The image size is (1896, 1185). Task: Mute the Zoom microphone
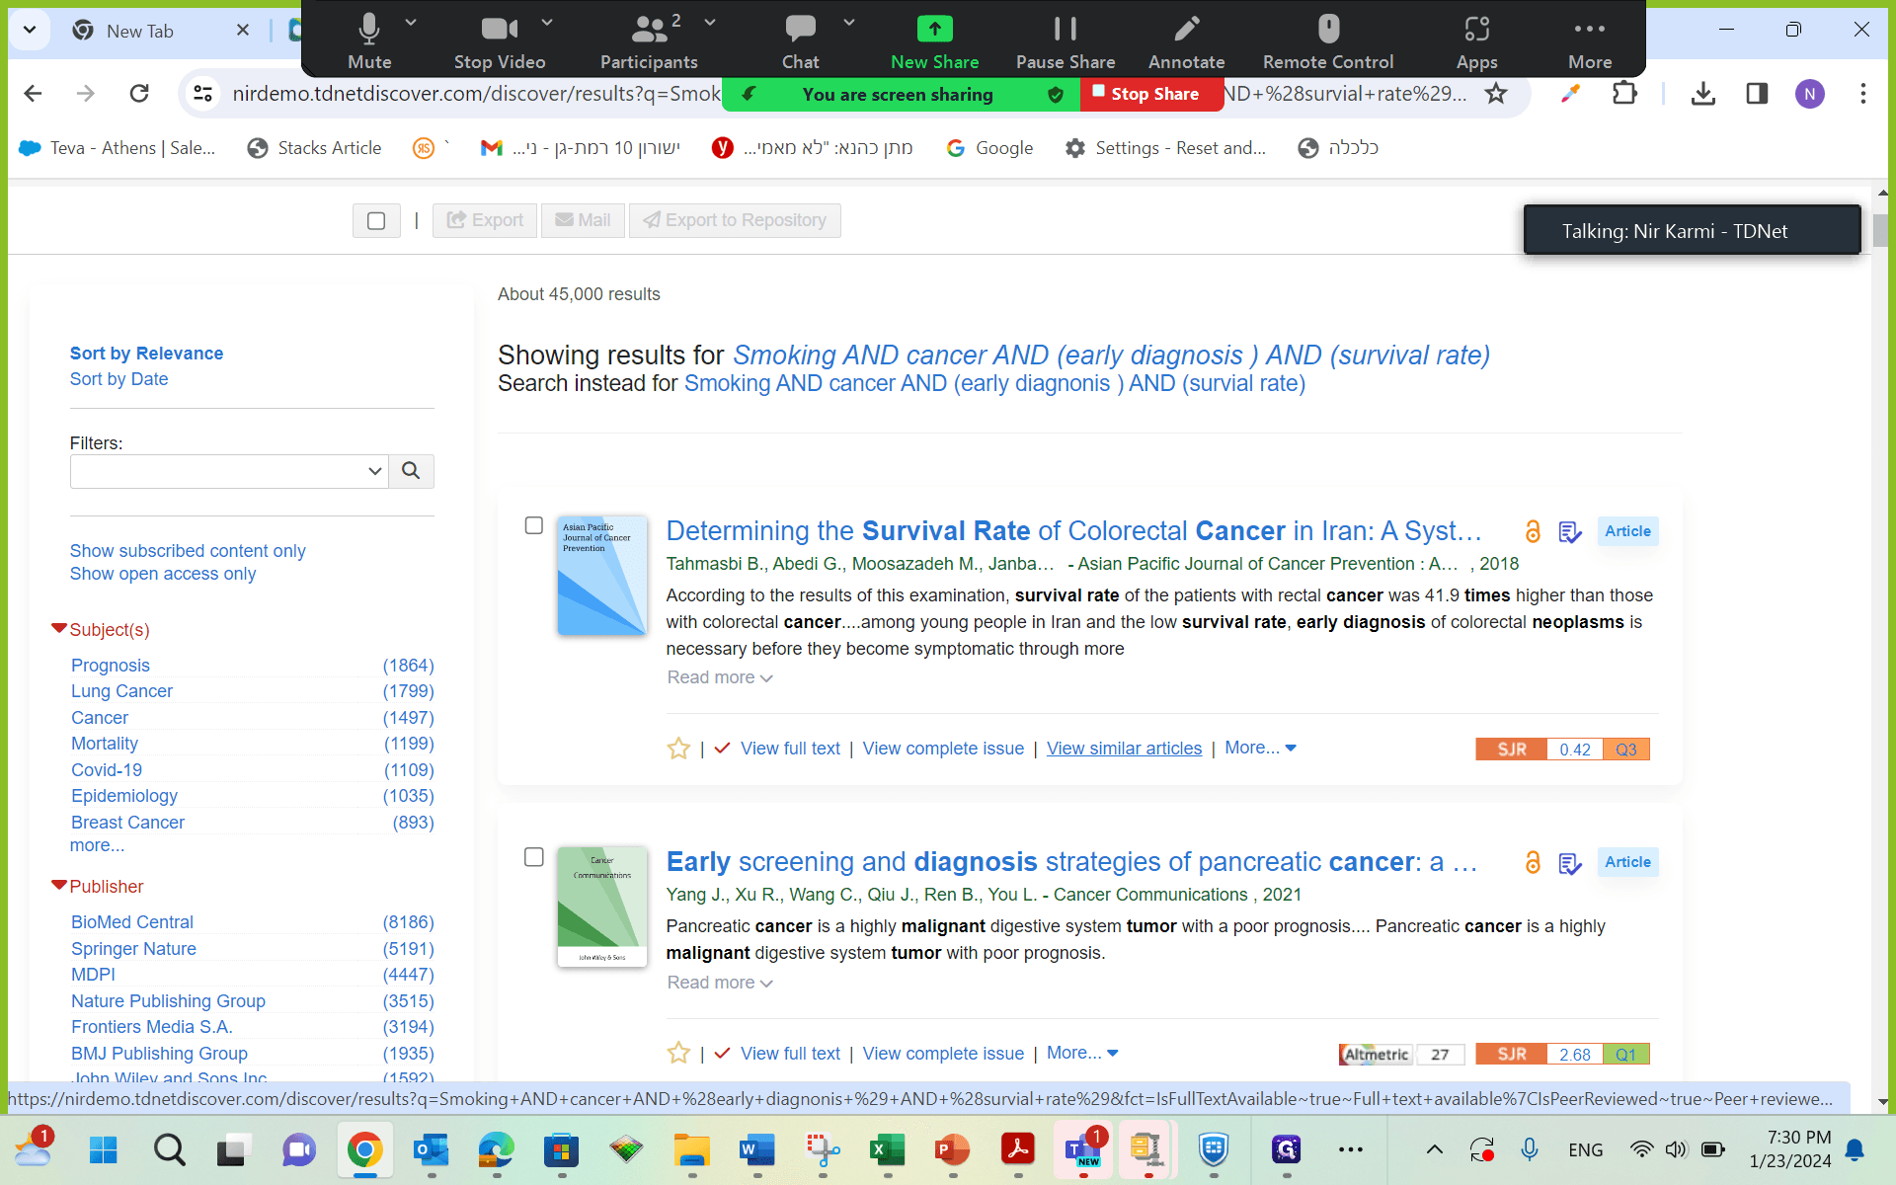(369, 41)
